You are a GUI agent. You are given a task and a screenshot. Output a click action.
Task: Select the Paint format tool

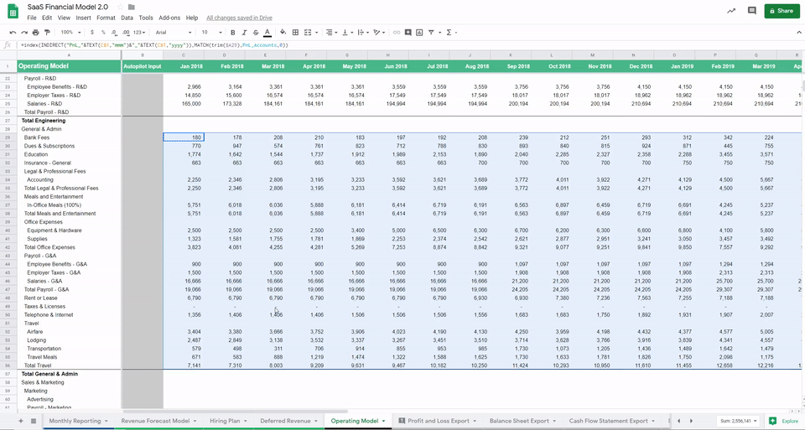(48, 33)
